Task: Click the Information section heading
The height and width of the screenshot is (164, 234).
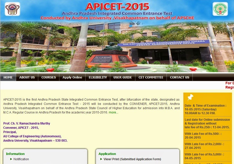Action: [x=15, y=154]
